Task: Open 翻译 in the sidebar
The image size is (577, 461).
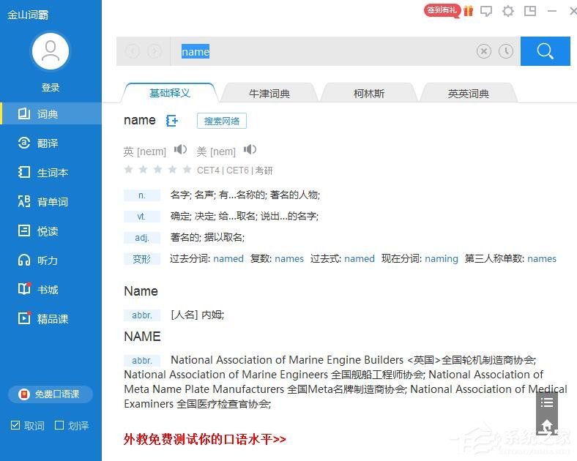Action: [48, 143]
